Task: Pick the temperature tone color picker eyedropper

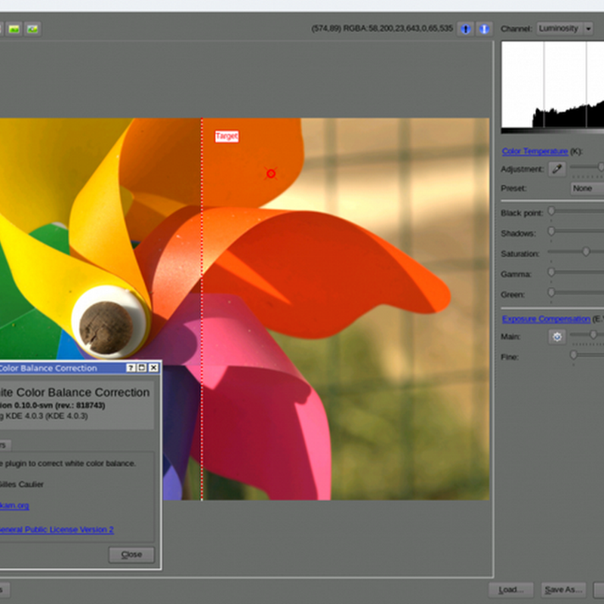Action: pyautogui.click(x=557, y=169)
